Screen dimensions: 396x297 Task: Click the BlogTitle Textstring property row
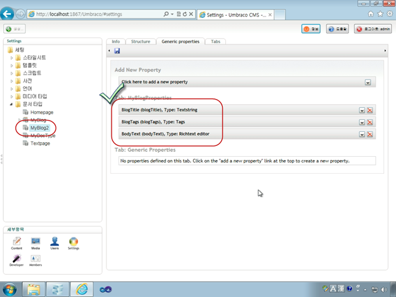point(247,110)
